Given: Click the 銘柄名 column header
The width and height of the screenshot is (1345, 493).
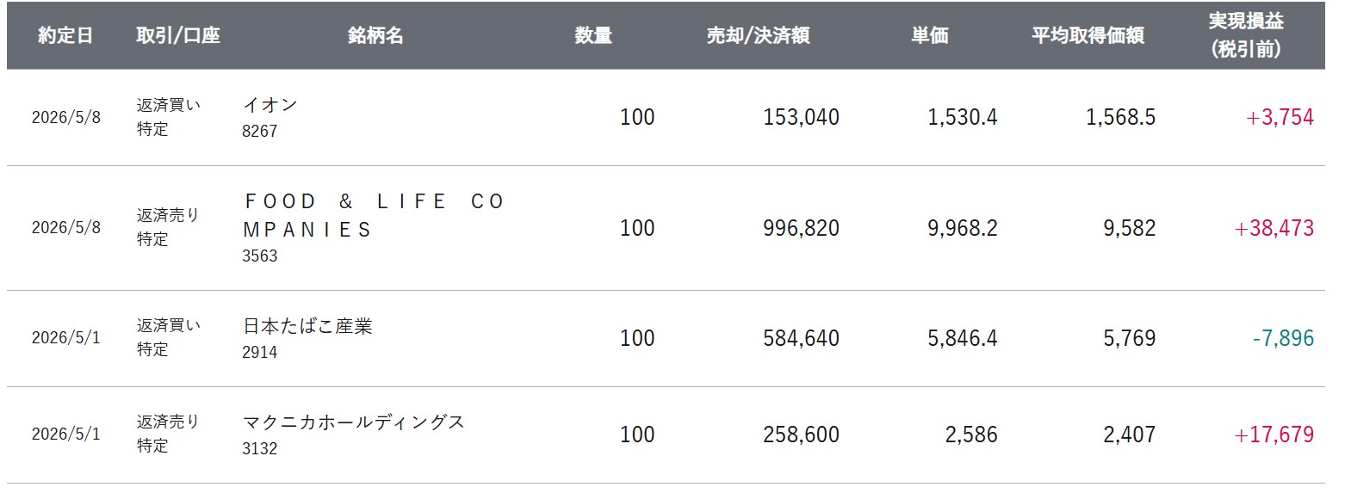Looking at the screenshot, I should tap(375, 36).
